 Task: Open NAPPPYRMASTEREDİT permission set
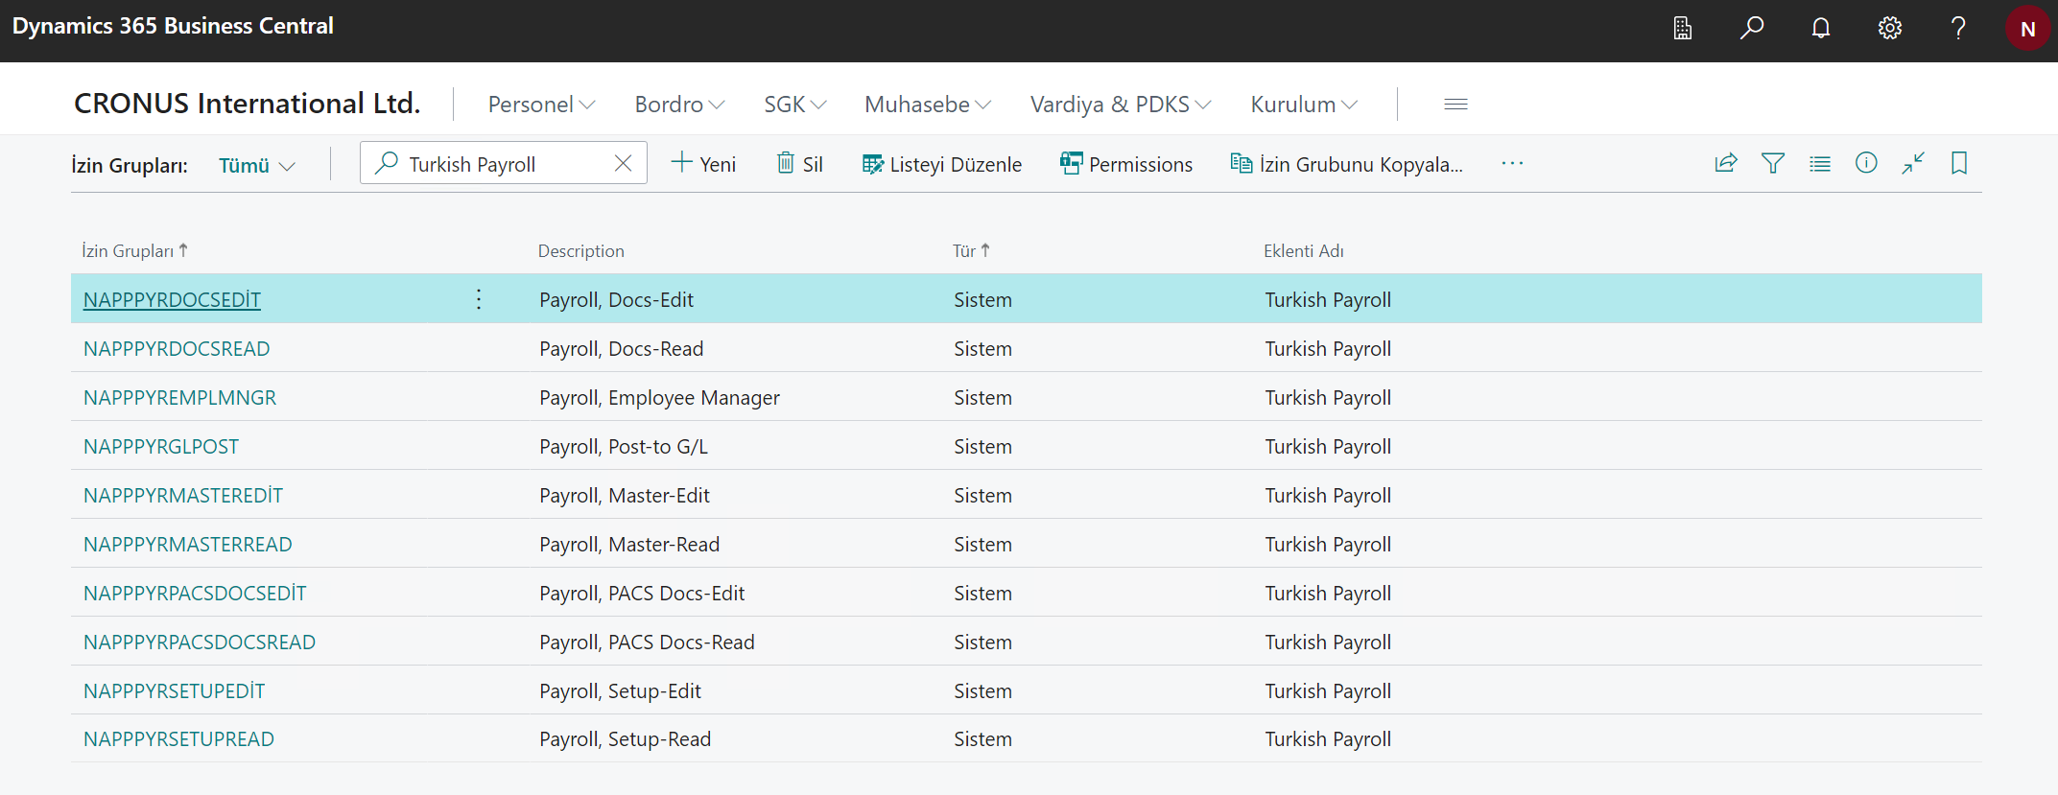(x=183, y=495)
